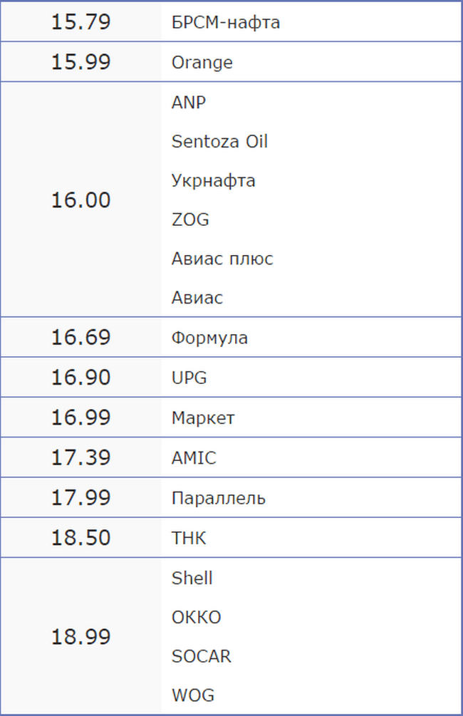Open the SOCAR entry
Screen dimensions: 463x716
tap(202, 657)
